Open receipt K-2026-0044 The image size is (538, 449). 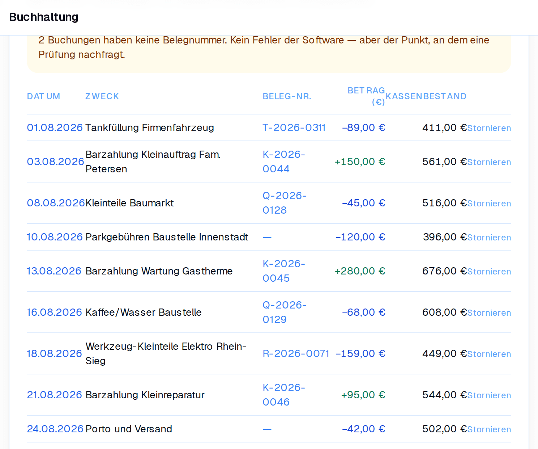pos(284,161)
